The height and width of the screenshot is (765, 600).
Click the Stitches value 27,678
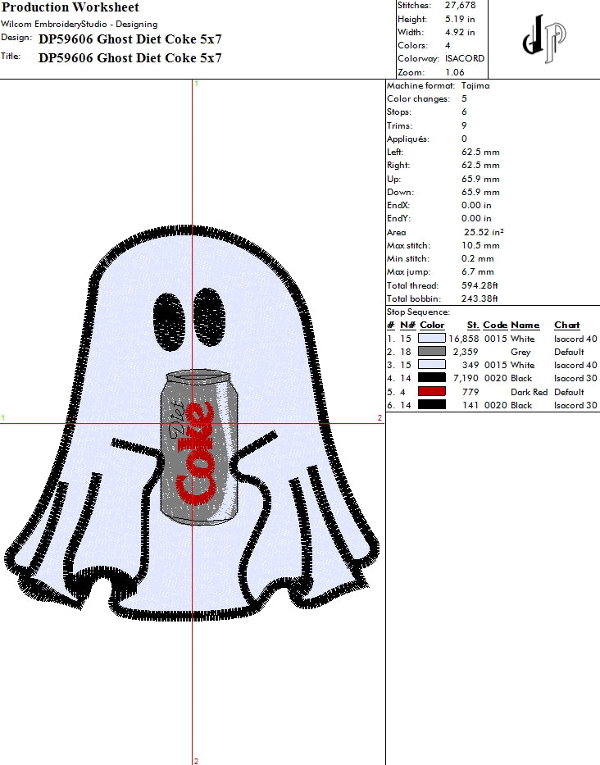pyautogui.click(x=460, y=6)
